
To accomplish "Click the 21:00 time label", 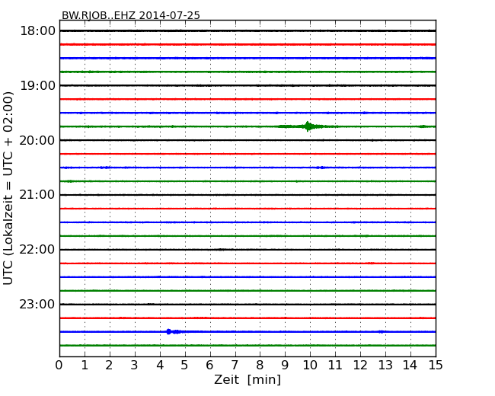I will coord(37,195).
